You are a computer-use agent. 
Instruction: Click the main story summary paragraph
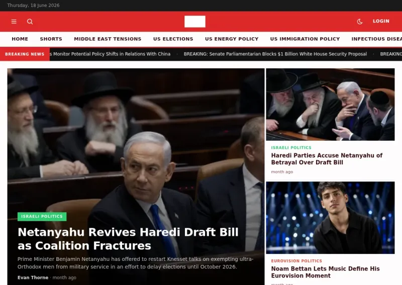(x=135, y=263)
